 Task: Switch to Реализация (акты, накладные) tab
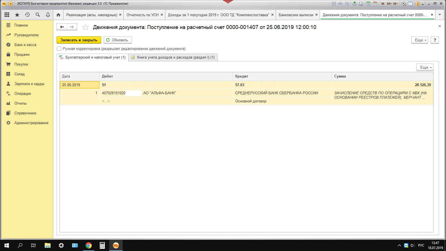click(x=91, y=15)
